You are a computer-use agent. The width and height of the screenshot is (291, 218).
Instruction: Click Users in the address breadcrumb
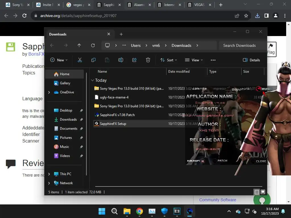pyautogui.click(x=136, y=45)
